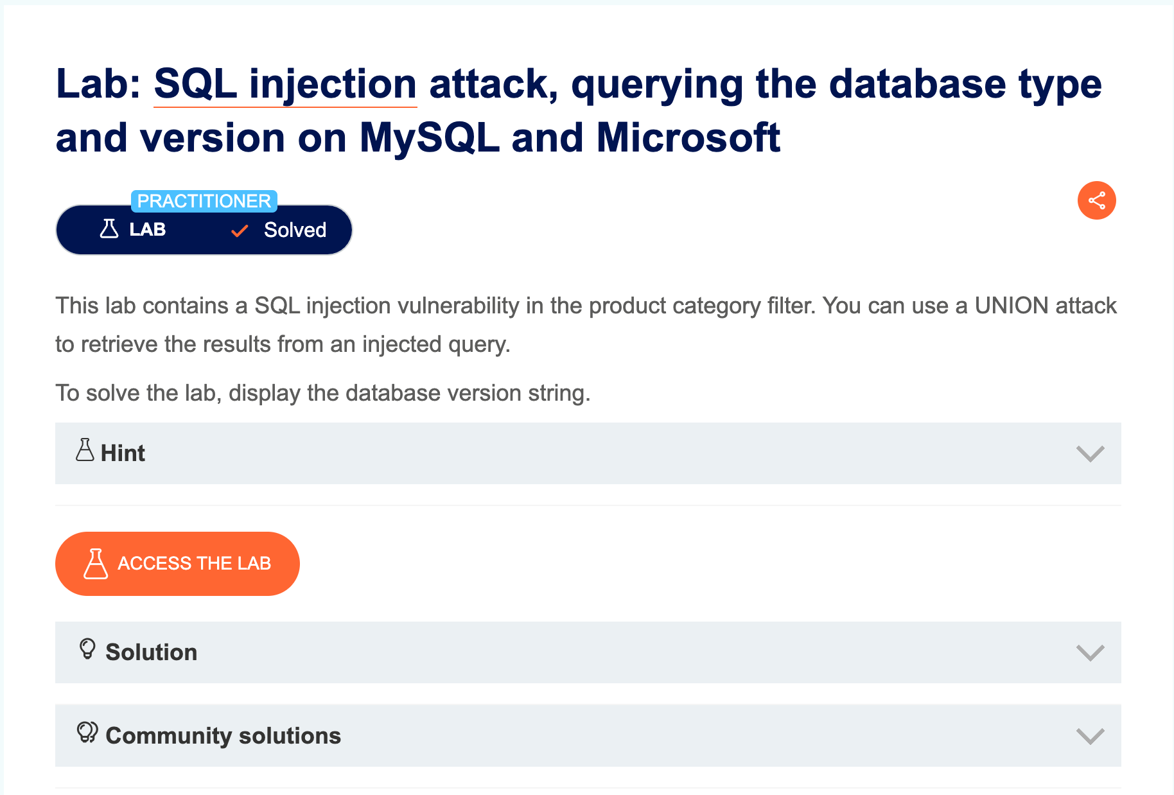Click the Solution heading label
Image resolution: width=1174 pixels, height=795 pixels.
[x=152, y=652]
